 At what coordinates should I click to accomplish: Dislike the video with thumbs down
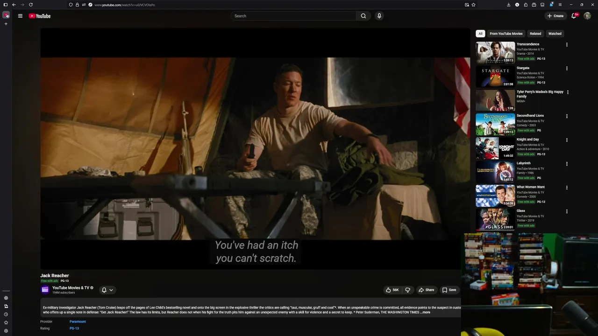tap(407, 290)
